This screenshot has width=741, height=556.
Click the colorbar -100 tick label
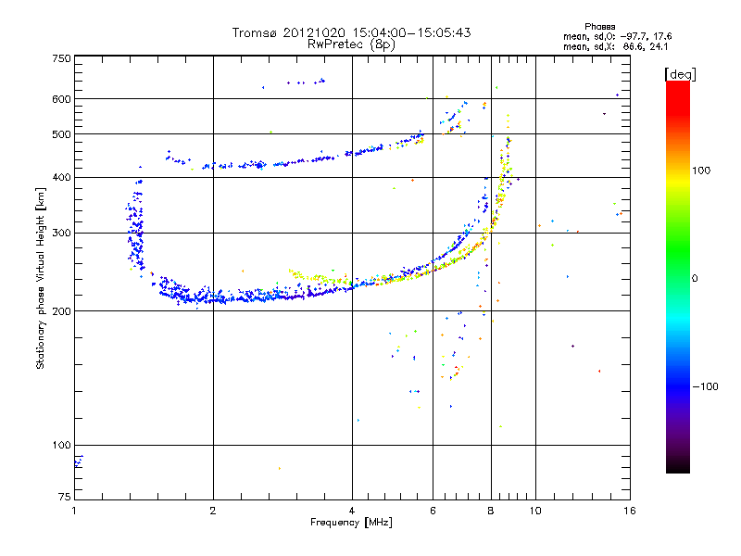(705, 386)
